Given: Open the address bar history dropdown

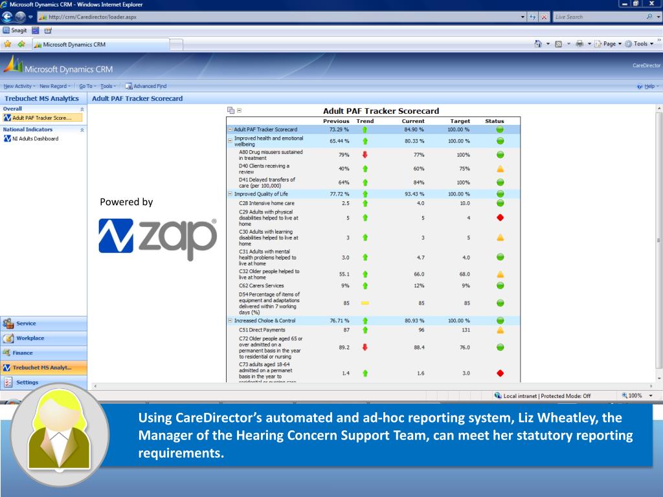Looking at the screenshot, I should pos(523,17).
